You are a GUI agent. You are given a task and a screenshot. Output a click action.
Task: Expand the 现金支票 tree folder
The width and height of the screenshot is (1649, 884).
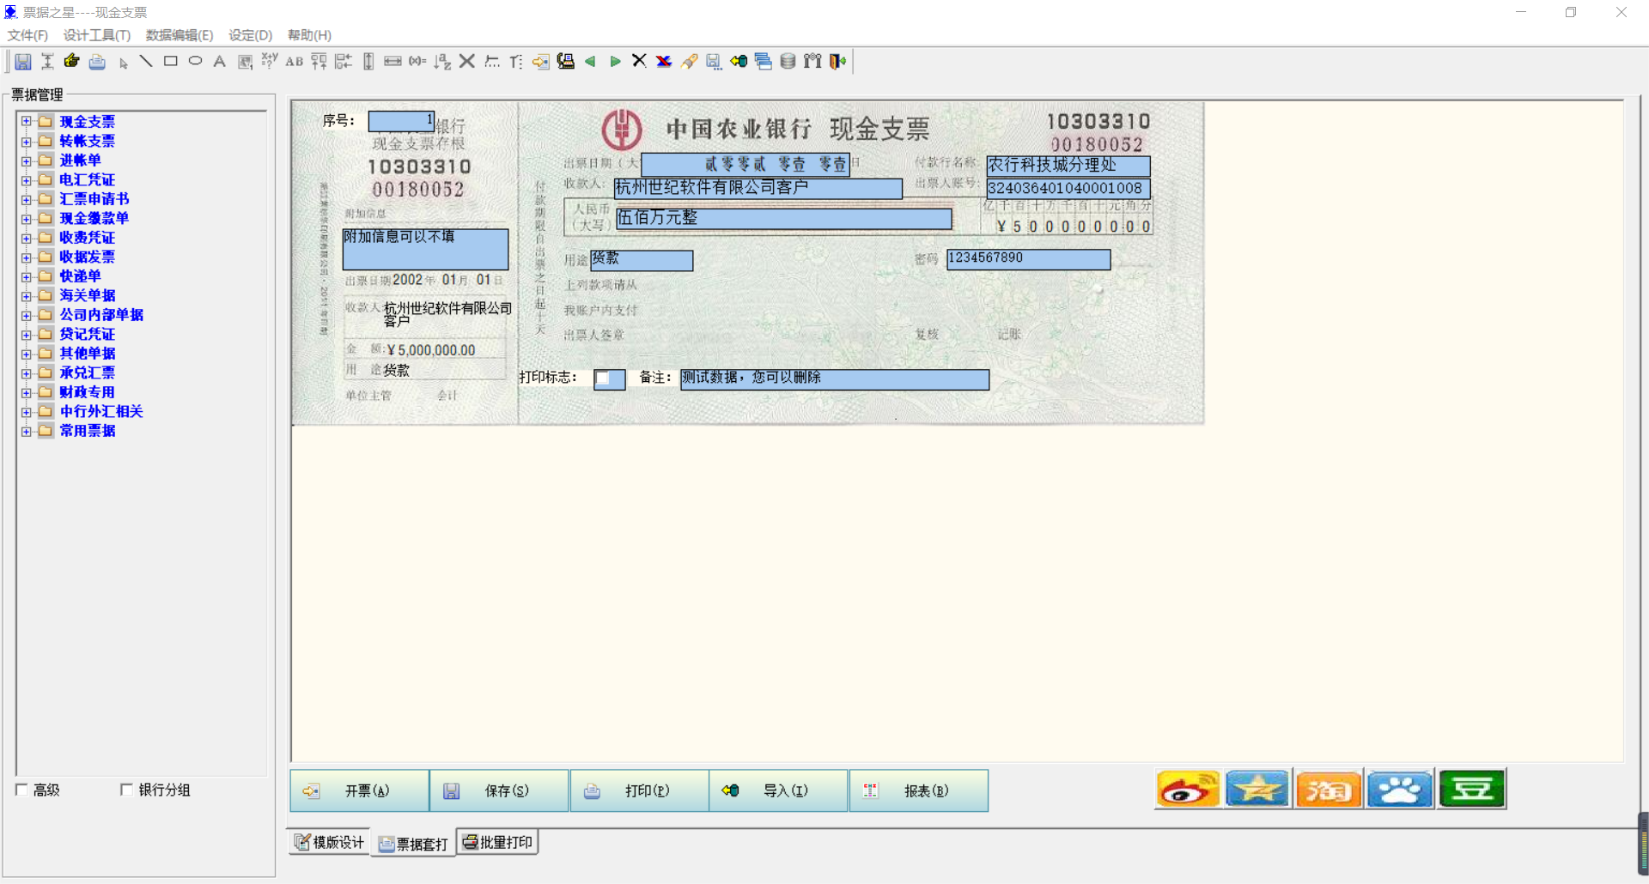click(x=27, y=122)
